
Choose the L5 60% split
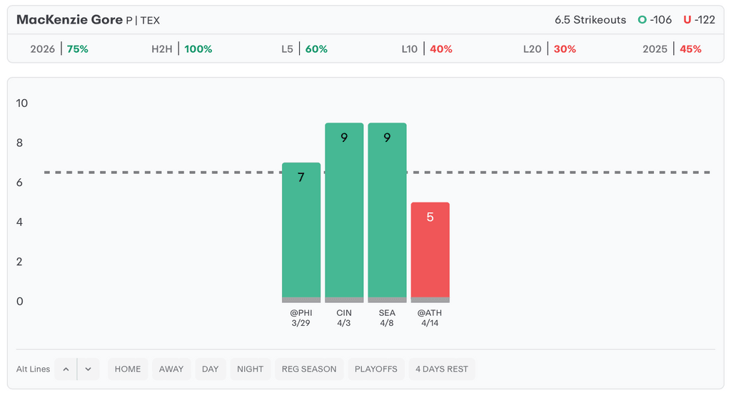click(x=304, y=49)
